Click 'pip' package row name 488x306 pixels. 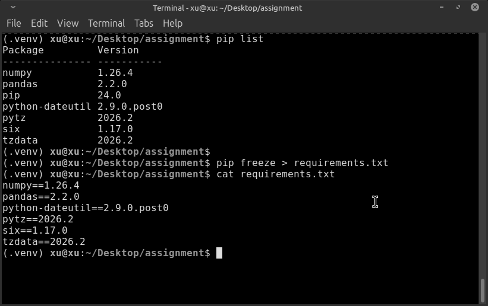[11, 95]
